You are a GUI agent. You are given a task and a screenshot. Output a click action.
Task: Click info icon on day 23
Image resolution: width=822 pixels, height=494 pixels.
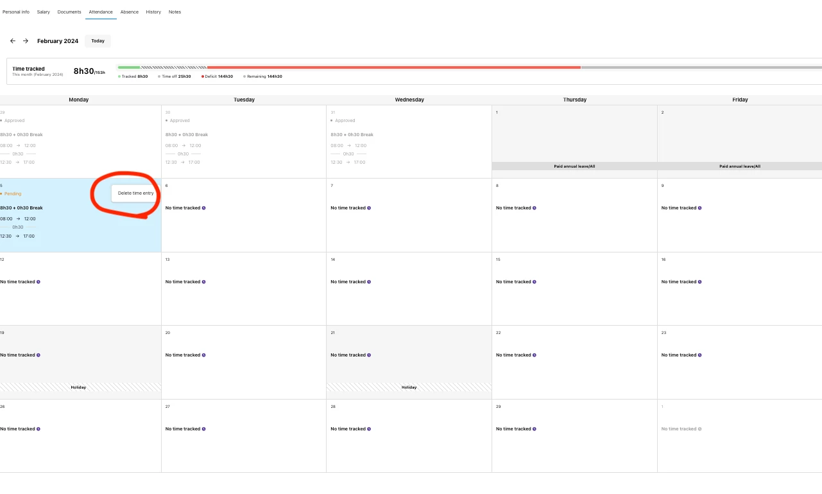[700, 355]
